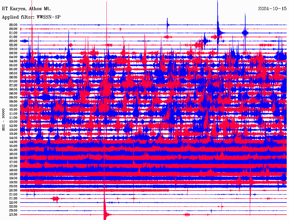This screenshot has width=289, height=220.
Task: Click the '12:30' time label
Action: tap(13, 126)
